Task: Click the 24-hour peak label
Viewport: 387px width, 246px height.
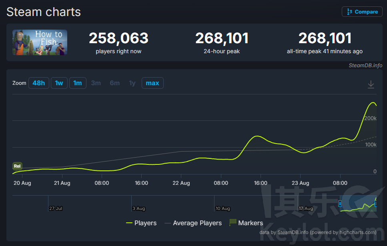Action: point(222,51)
